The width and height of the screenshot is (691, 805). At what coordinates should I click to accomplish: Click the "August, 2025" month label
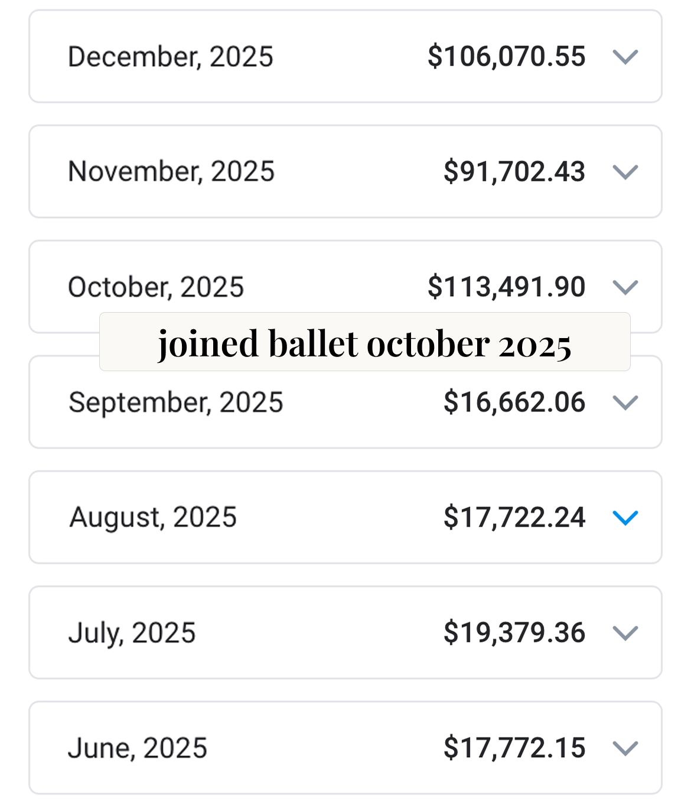click(x=153, y=518)
